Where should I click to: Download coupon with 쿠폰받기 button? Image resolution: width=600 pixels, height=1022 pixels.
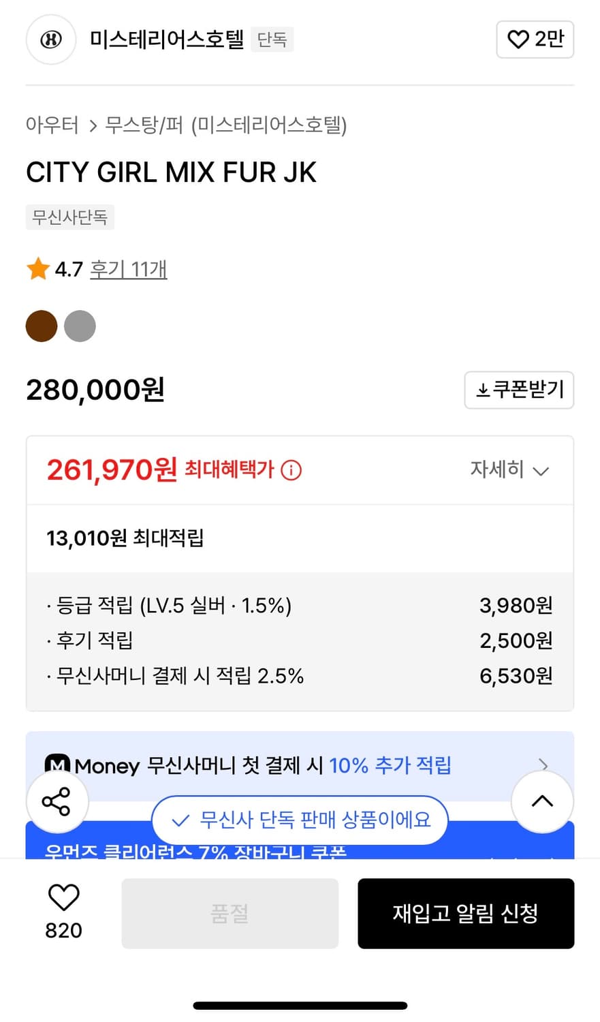point(519,390)
